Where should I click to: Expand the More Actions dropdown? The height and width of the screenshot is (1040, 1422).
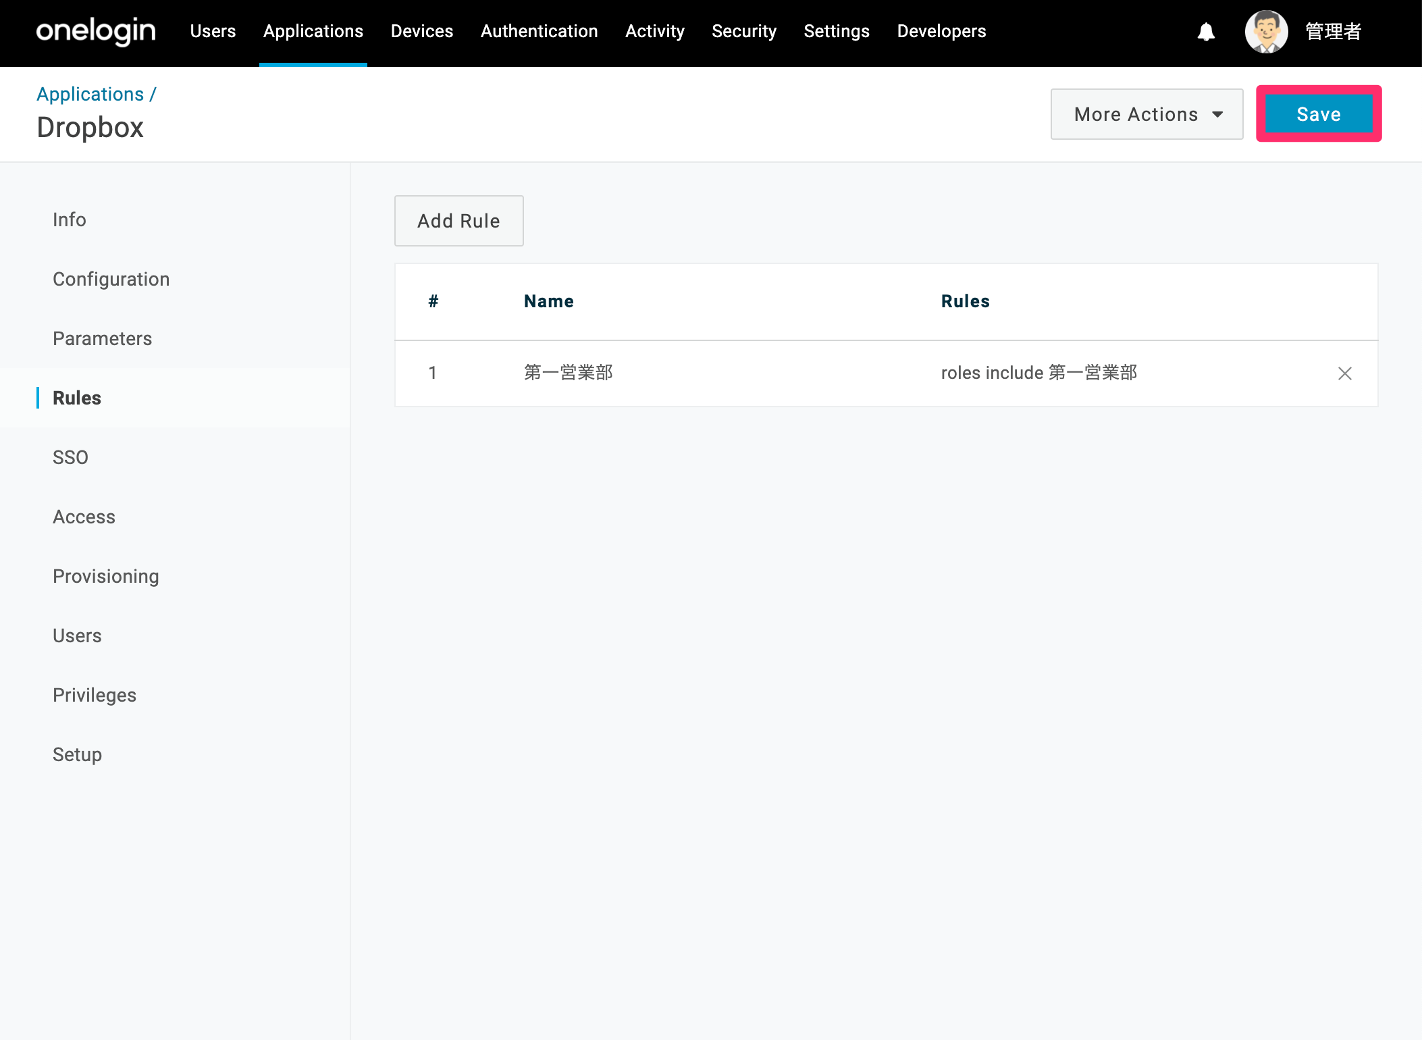tap(1147, 114)
